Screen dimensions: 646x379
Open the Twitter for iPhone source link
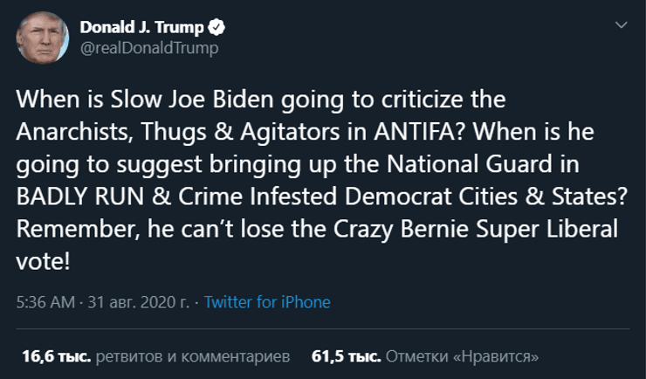(x=267, y=302)
